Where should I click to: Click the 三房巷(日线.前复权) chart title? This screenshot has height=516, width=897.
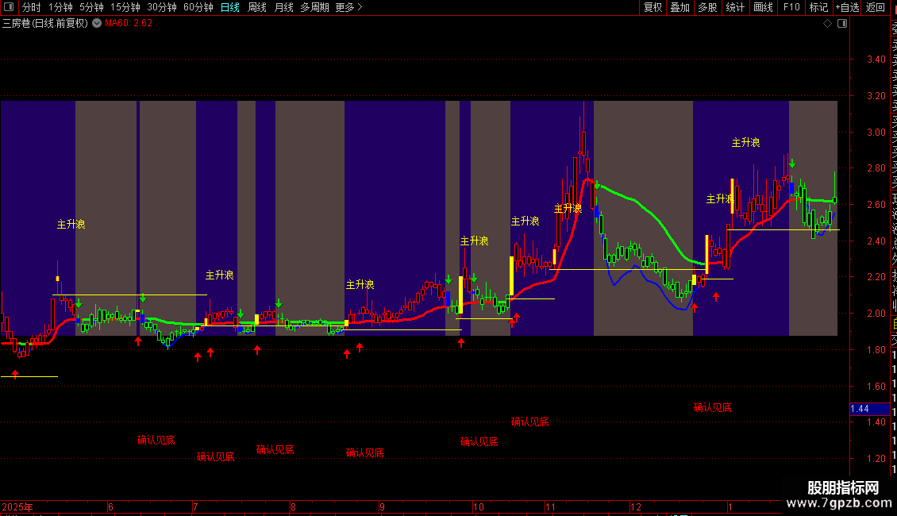point(45,24)
